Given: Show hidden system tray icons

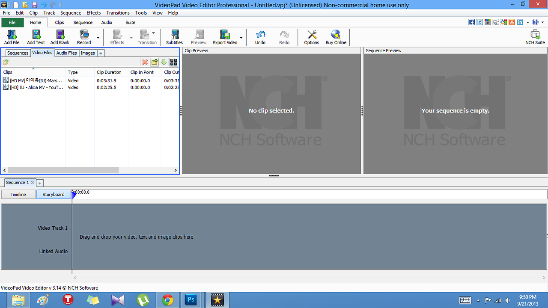Looking at the screenshot, I should coord(478,300).
